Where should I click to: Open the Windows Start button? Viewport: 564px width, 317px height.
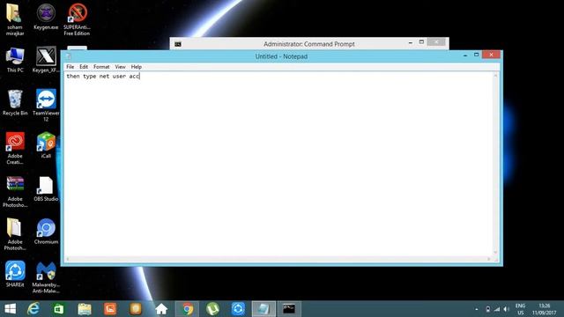[10, 309]
